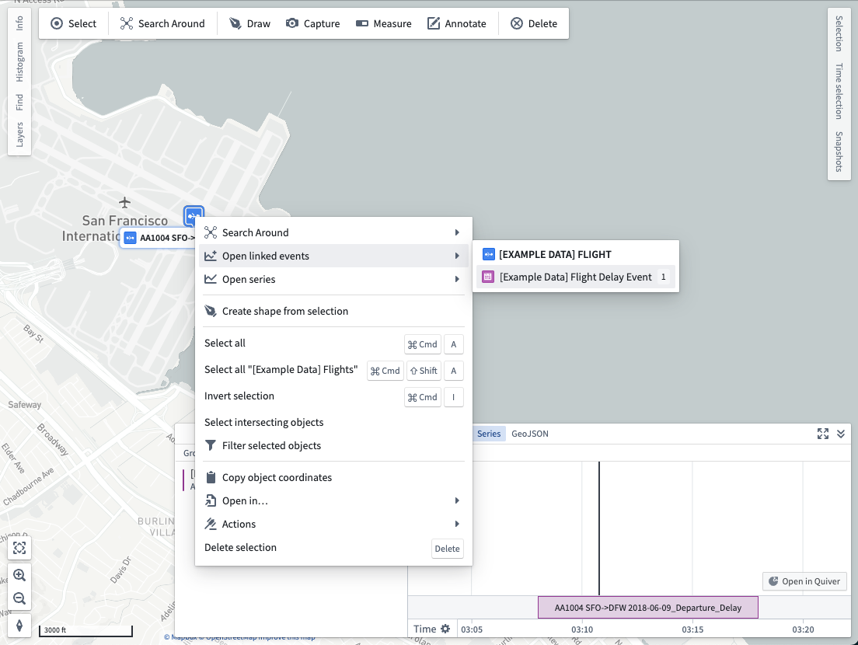Open the Find side panel tab
This screenshot has height=645, width=858.
(x=19, y=103)
